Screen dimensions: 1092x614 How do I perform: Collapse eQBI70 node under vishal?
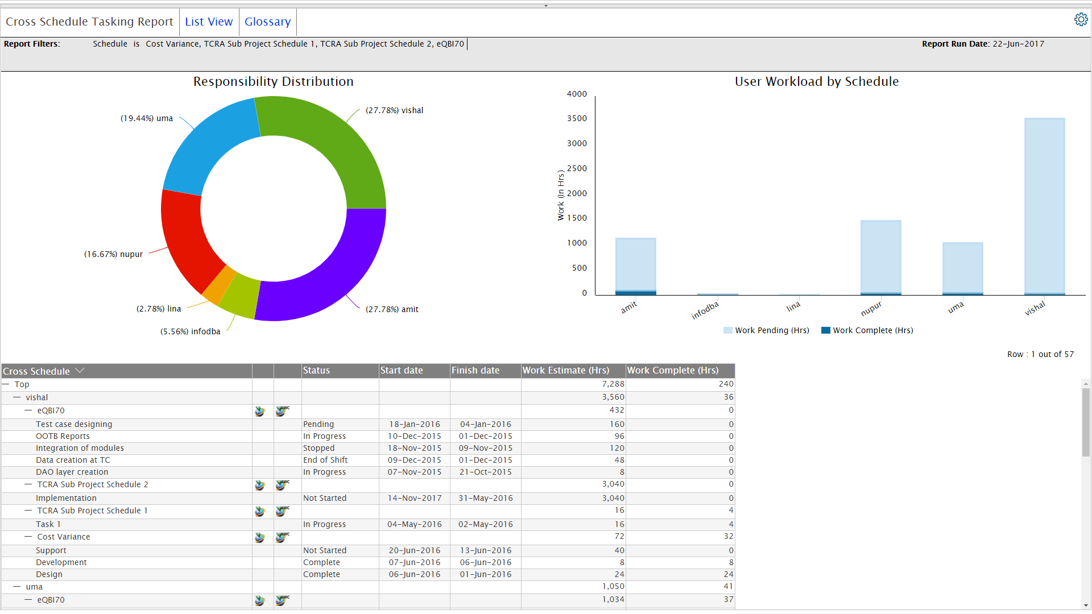[28, 410]
